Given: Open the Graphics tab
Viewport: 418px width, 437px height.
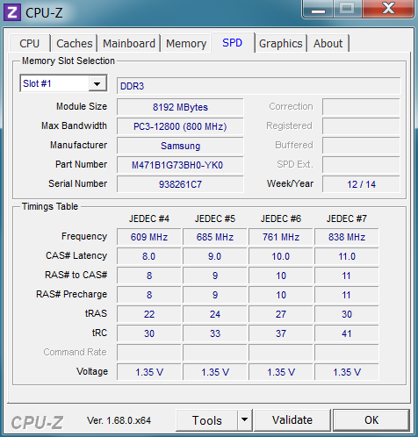Looking at the screenshot, I should 281,44.
